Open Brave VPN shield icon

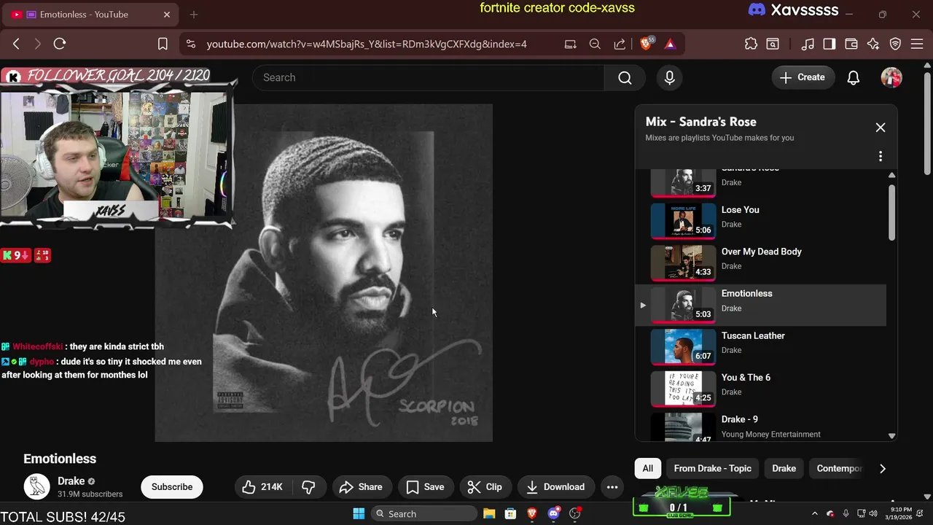pyautogui.click(x=896, y=44)
